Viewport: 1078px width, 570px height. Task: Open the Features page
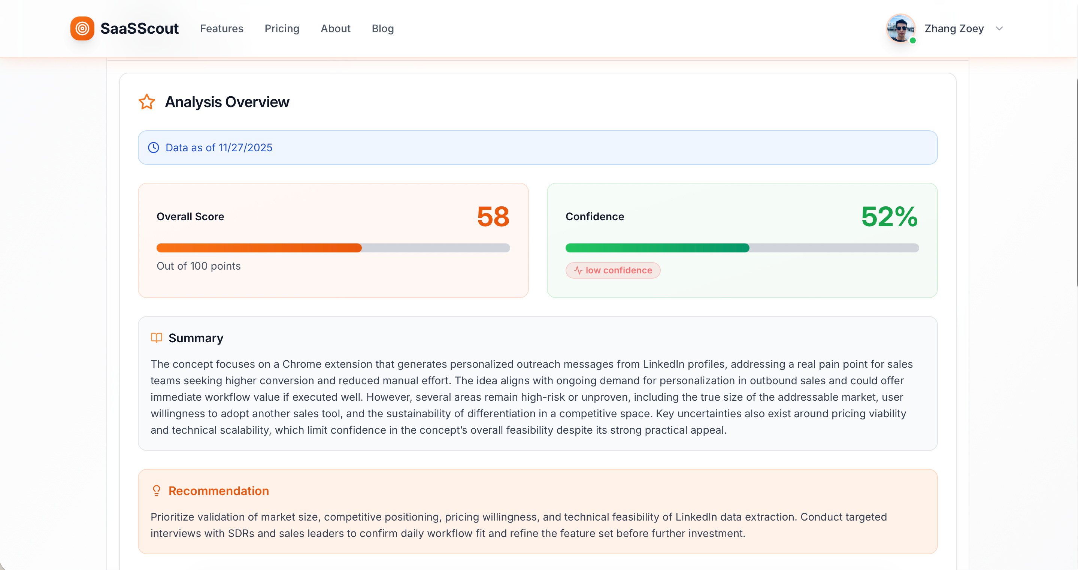tap(222, 28)
